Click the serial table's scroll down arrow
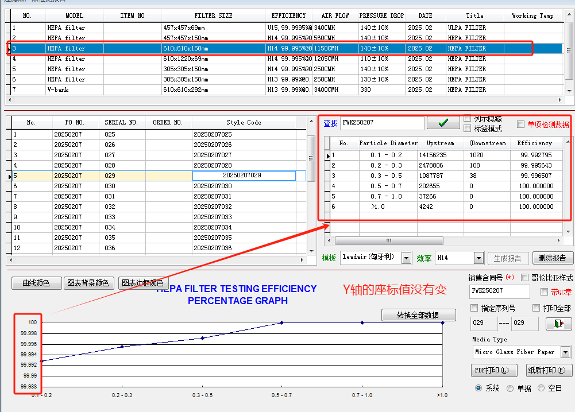Viewport: 575px width, 412px height. click(311, 251)
